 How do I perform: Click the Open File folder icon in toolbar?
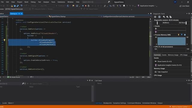[x=12, y=6]
